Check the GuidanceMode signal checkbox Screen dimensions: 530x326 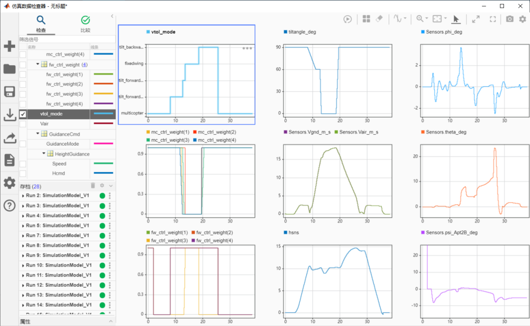tap(23, 144)
